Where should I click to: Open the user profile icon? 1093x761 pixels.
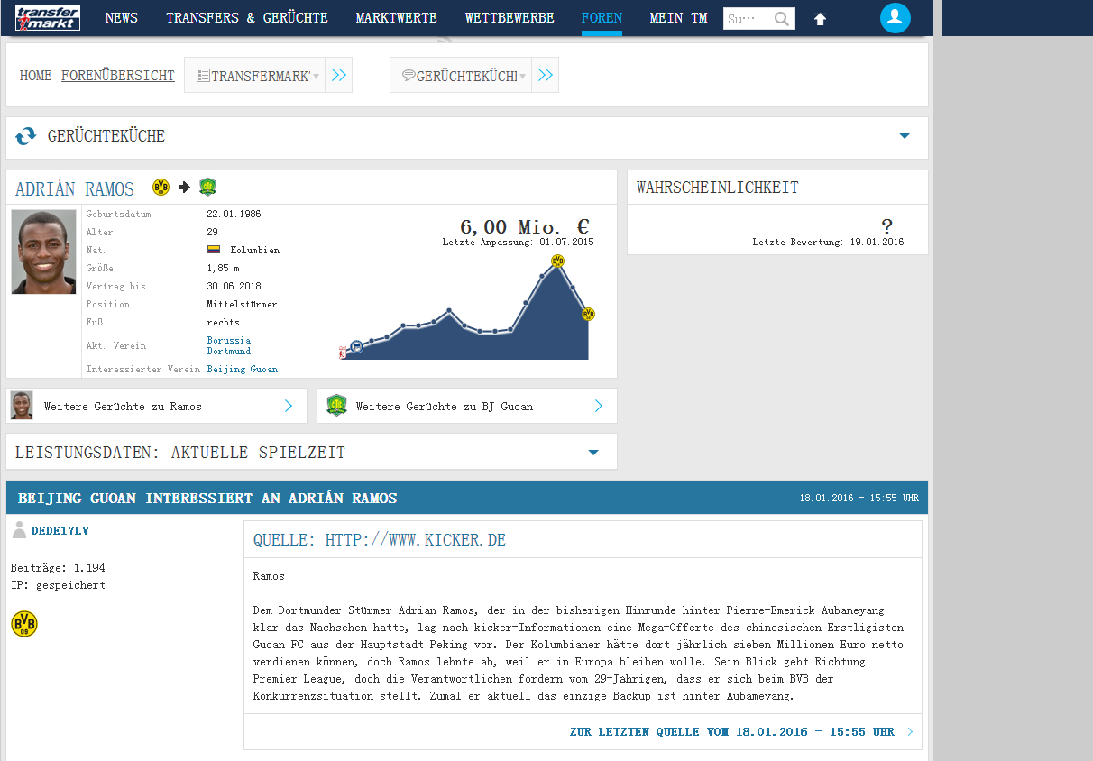pos(896,18)
